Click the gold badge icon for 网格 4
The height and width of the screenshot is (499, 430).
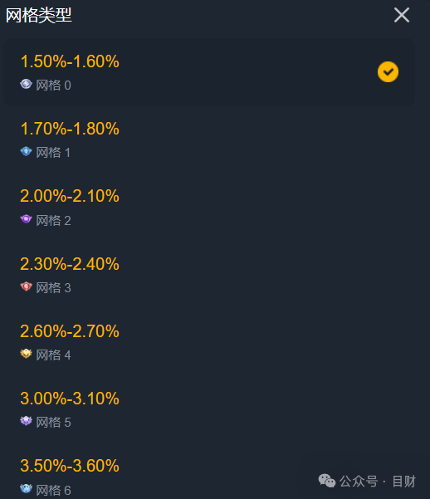(26, 354)
